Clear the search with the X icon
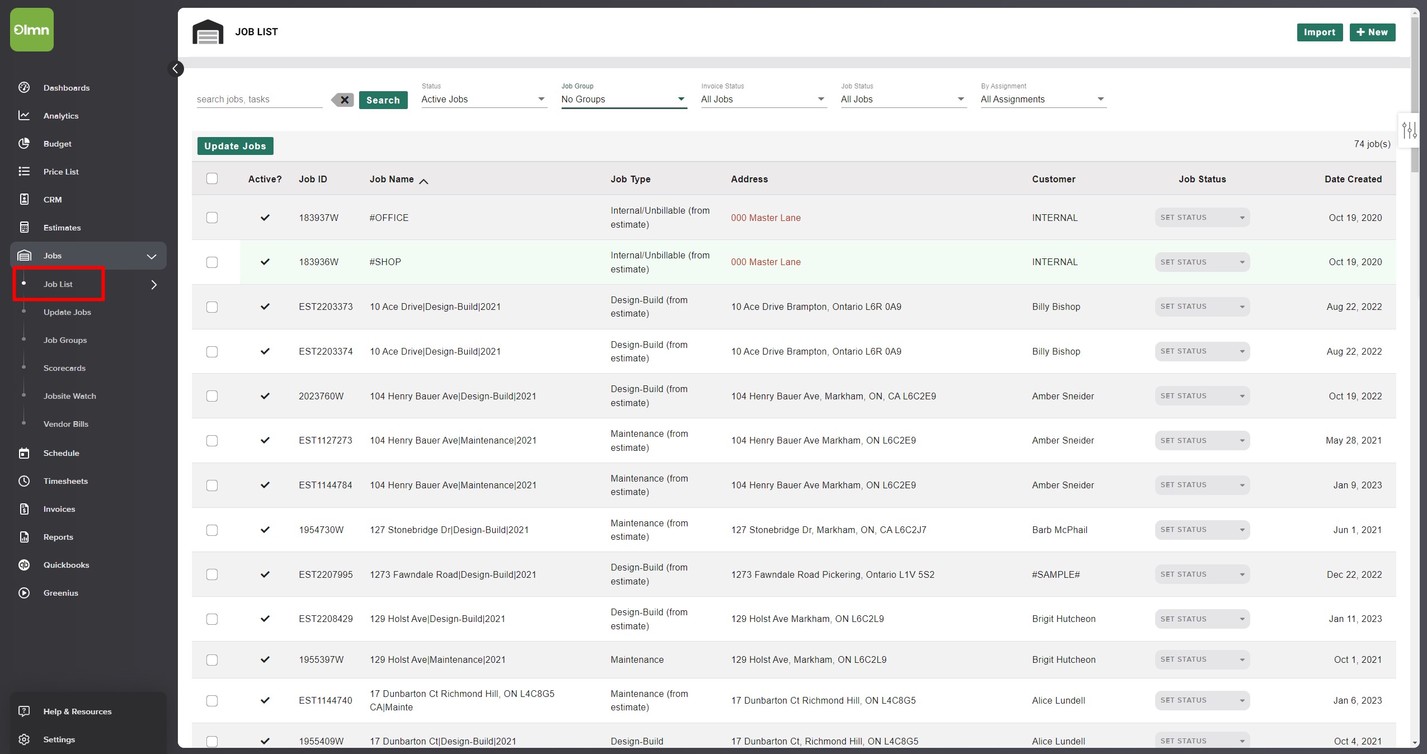This screenshot has width=1427, height=754. pos(343,100)
